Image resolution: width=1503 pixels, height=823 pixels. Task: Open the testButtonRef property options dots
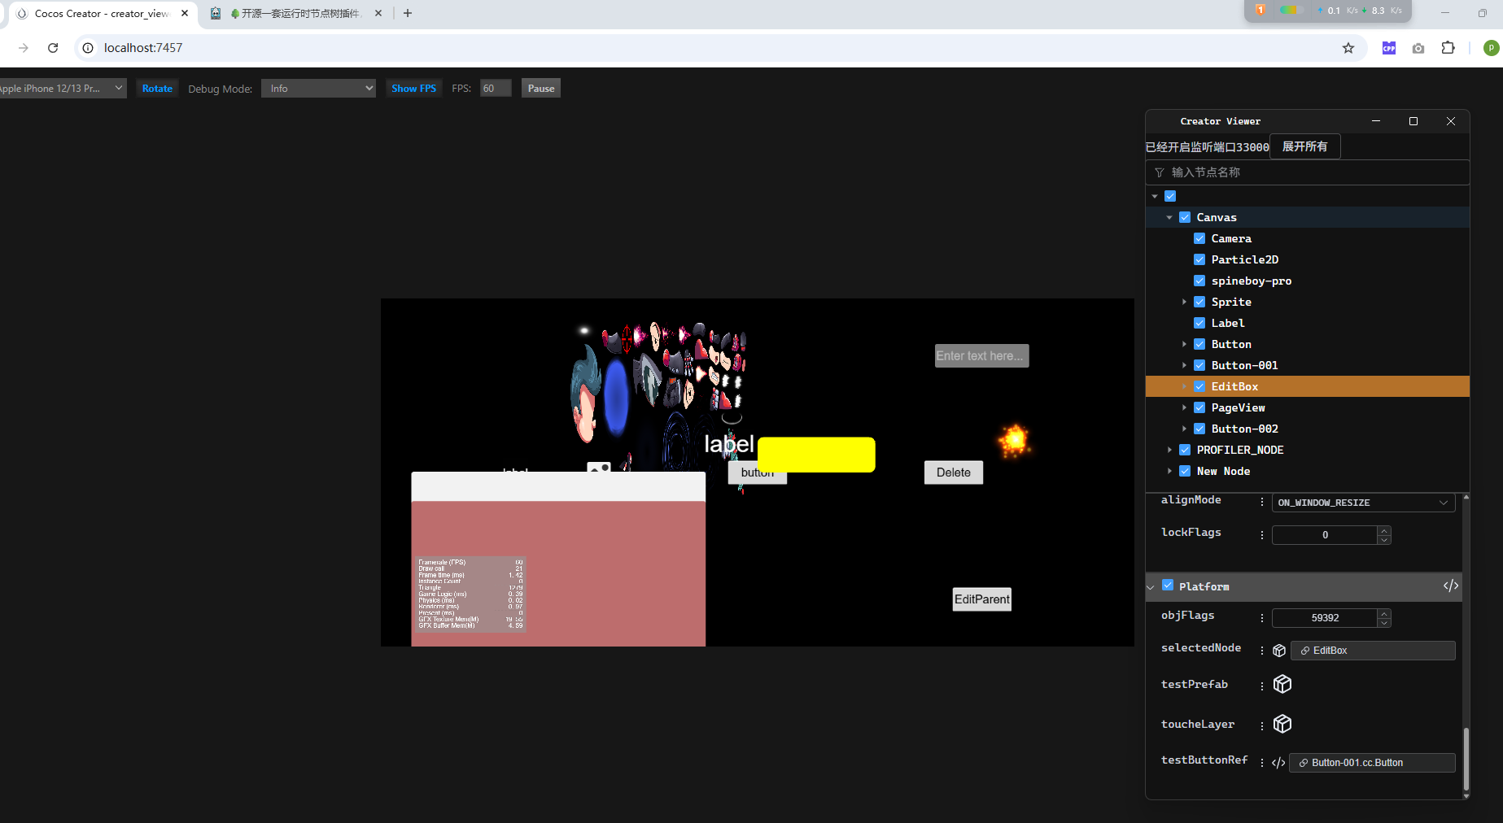click(1262, 763)
